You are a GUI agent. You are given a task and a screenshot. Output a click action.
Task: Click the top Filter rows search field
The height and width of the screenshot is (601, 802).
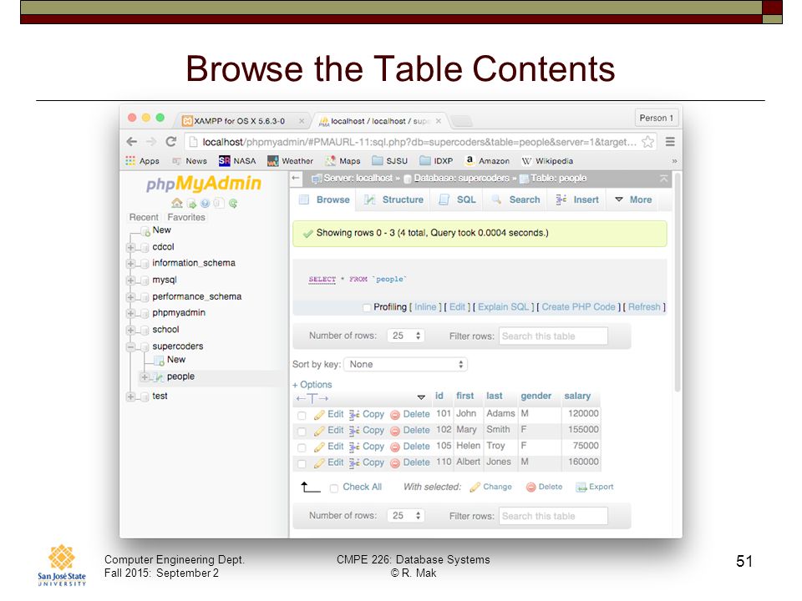click(x=553, y=336)
